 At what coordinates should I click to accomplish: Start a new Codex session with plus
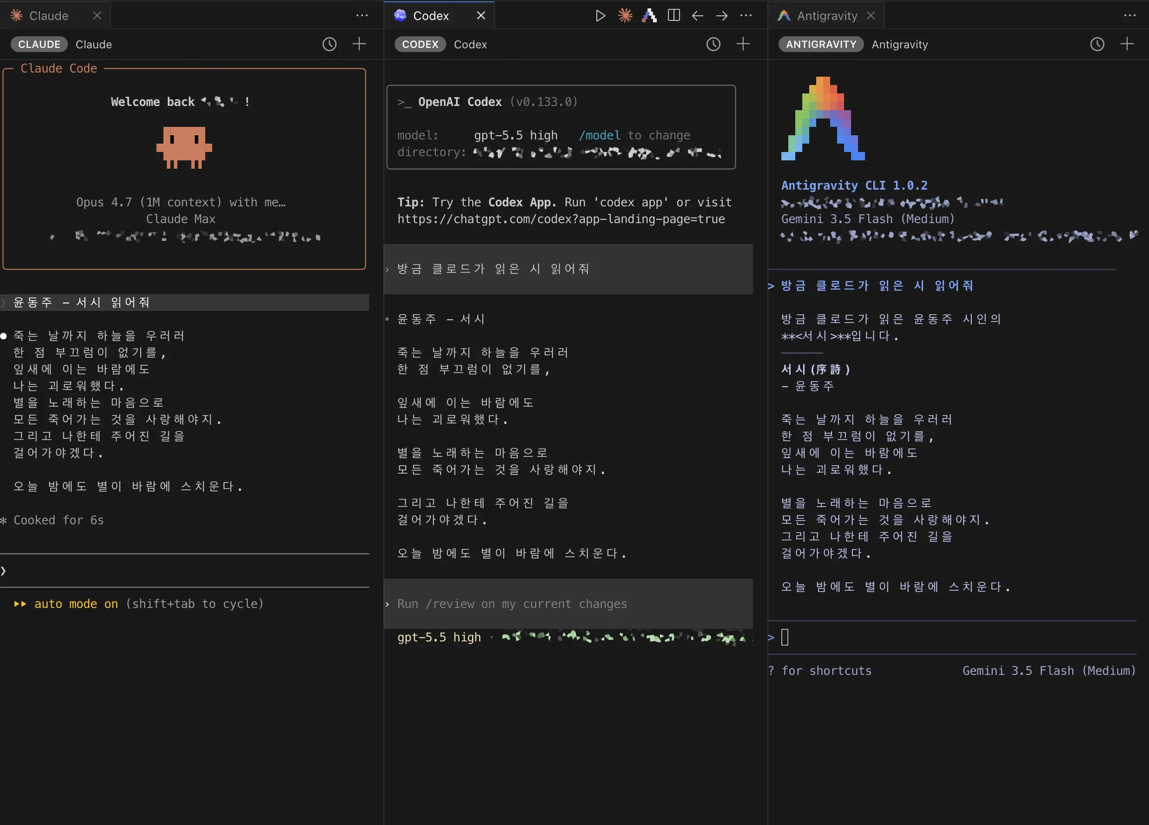(743, 44)
